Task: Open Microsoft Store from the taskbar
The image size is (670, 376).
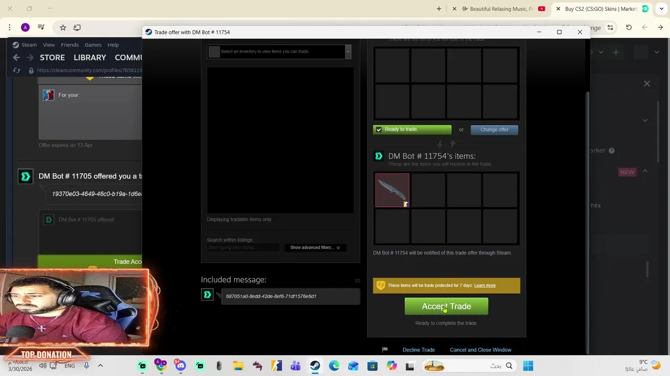Action: [372, 366]
